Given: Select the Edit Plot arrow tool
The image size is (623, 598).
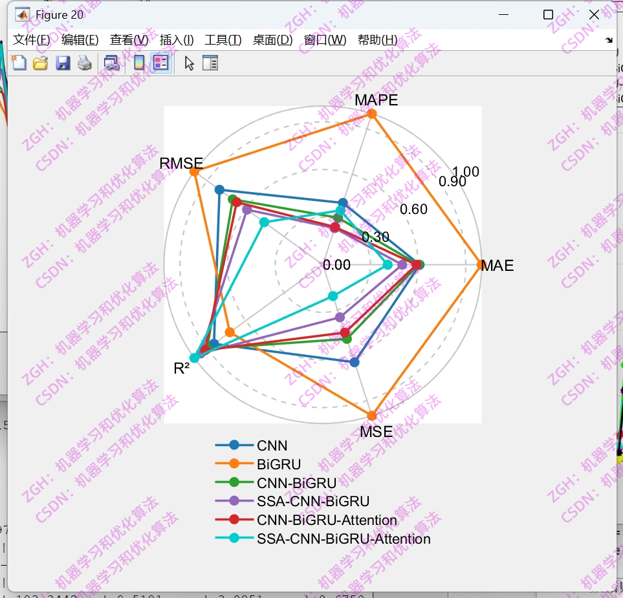Looking at the screenshot, I should tap(189, 63).
